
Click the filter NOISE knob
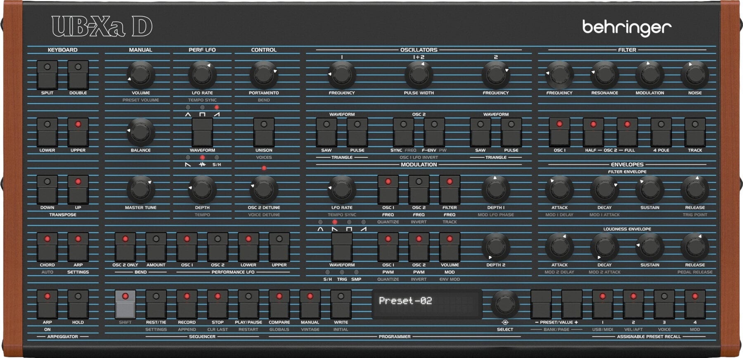click(695, 75)
